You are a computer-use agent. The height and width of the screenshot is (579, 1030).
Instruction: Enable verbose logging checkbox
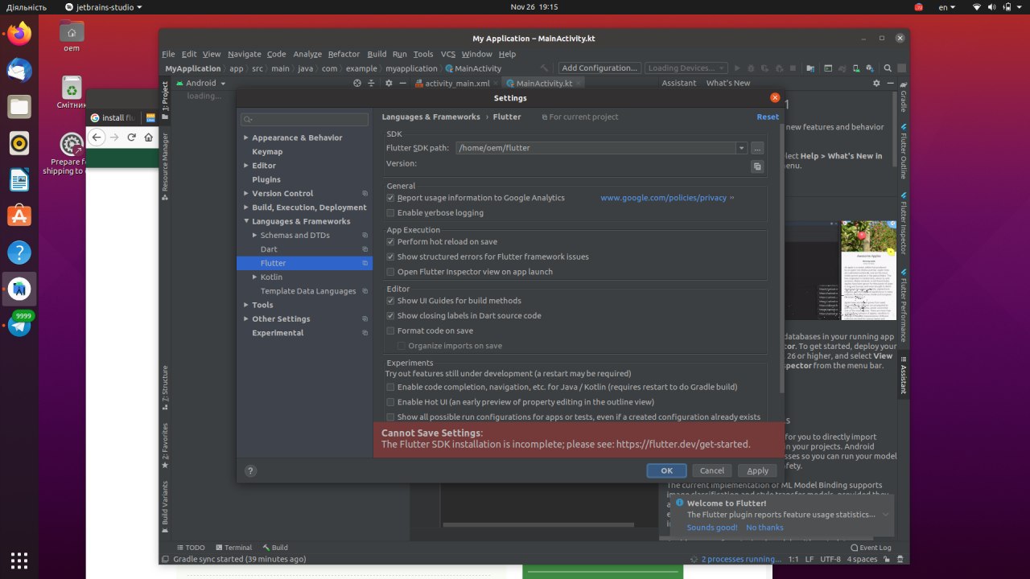[390, 213]
